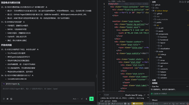Open the Auto model dropdown in chat

click(x=76, y=99)
